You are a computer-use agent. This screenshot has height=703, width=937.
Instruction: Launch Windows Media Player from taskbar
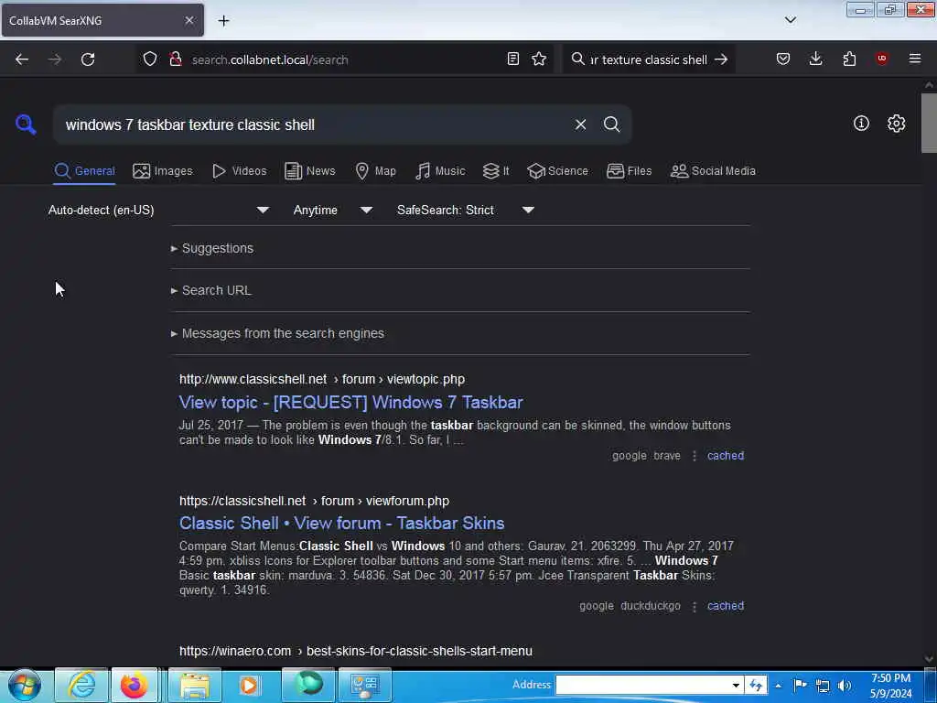click(x=249, y=685)
